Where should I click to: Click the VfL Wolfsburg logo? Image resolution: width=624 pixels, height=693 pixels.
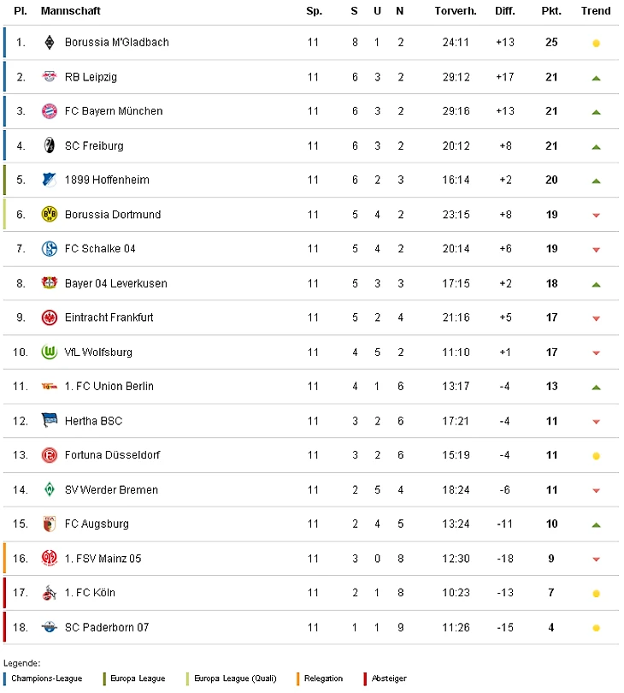tap(49, 352)
